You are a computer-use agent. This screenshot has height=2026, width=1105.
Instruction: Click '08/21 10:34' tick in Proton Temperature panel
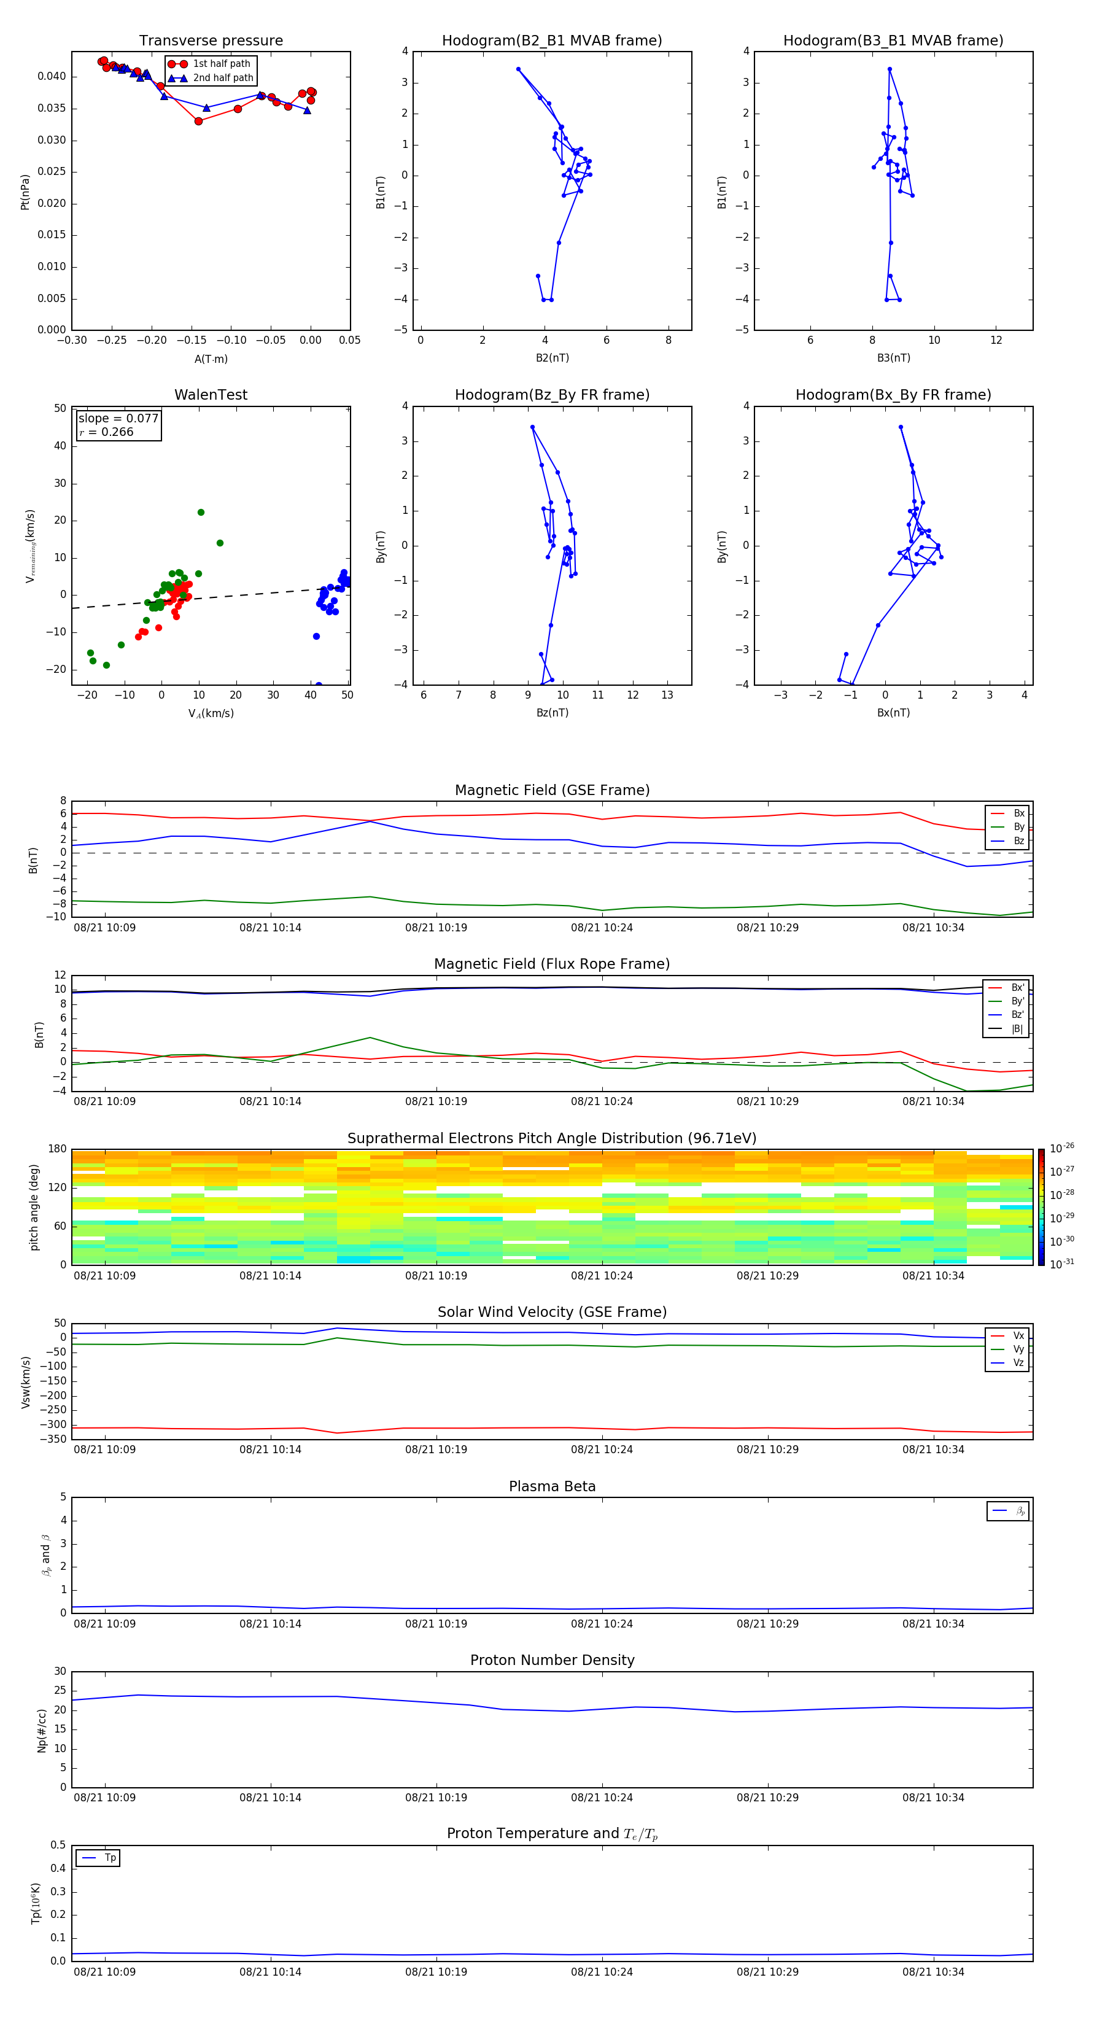click(932, 1972)
